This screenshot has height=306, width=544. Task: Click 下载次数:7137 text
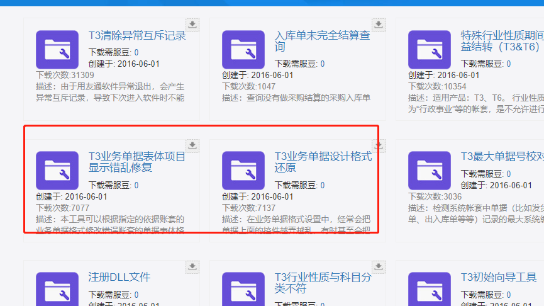point(249,208)
